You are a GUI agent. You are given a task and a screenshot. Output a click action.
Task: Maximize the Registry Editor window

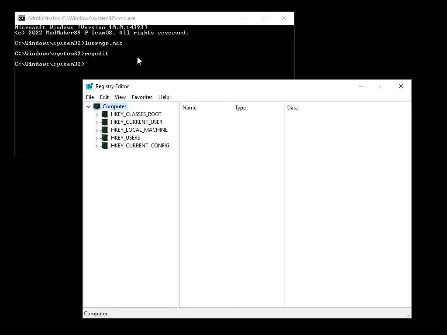[x=381, y=86]
